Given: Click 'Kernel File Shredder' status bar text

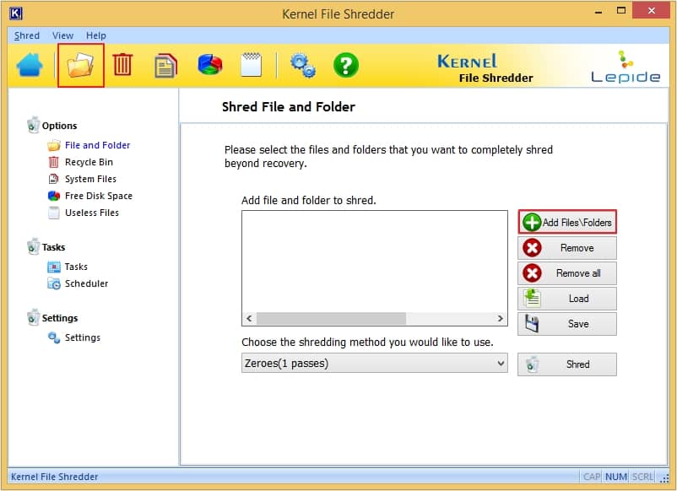Looking at the screenshot, I should (x=54, y=477).
